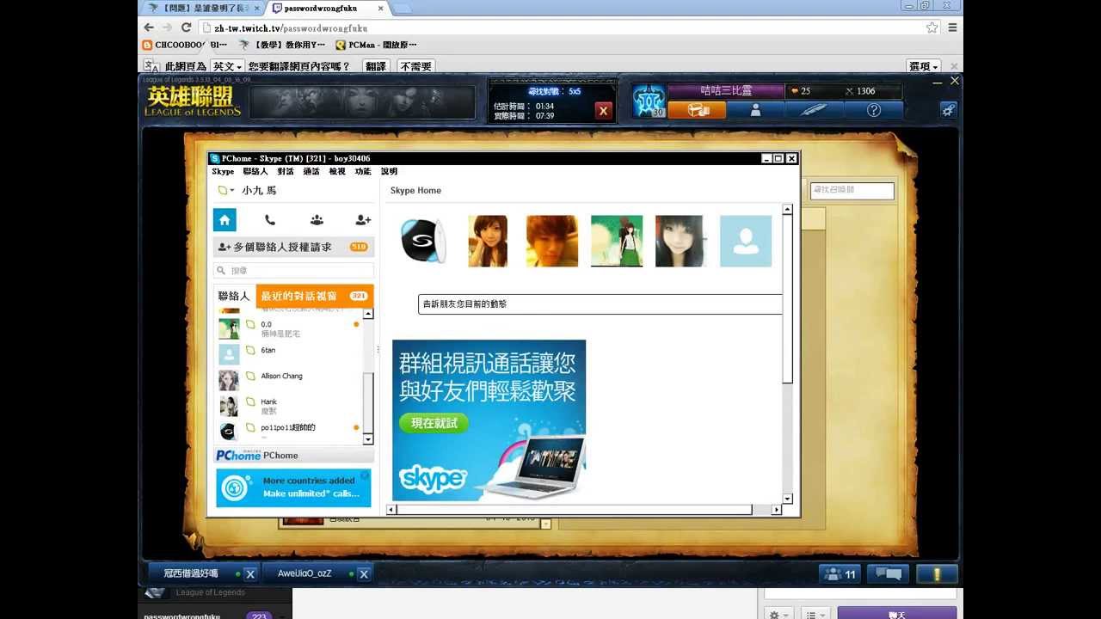The height and width of the screenshot is (619, 1101).
Task: Click the 翻譯 translate button
Action: pos(376,66)
